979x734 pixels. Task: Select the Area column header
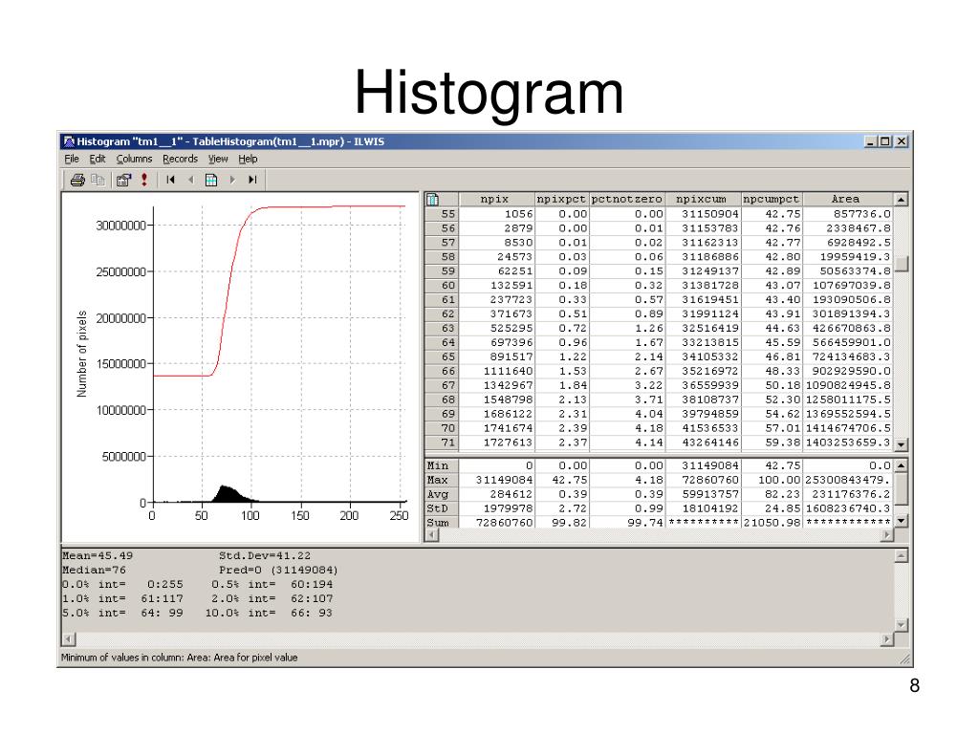point(847,199)
